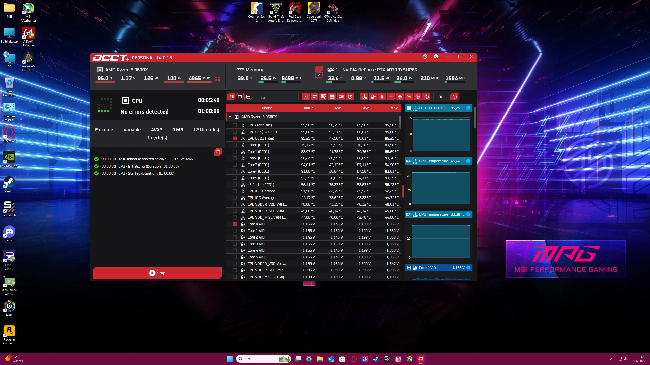Filter sensors by storage drive icon
The image size is (650, 365).
pyautogui.click(x=332, y=97)
